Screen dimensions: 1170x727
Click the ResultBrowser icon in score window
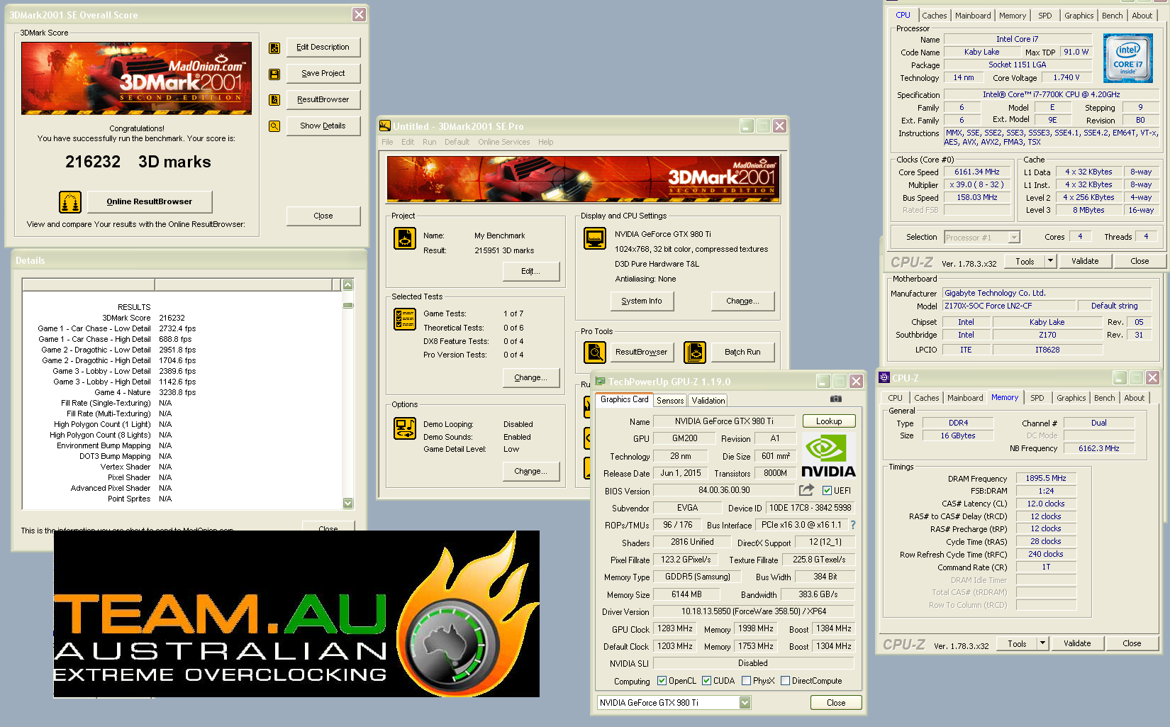click(274, 100)
